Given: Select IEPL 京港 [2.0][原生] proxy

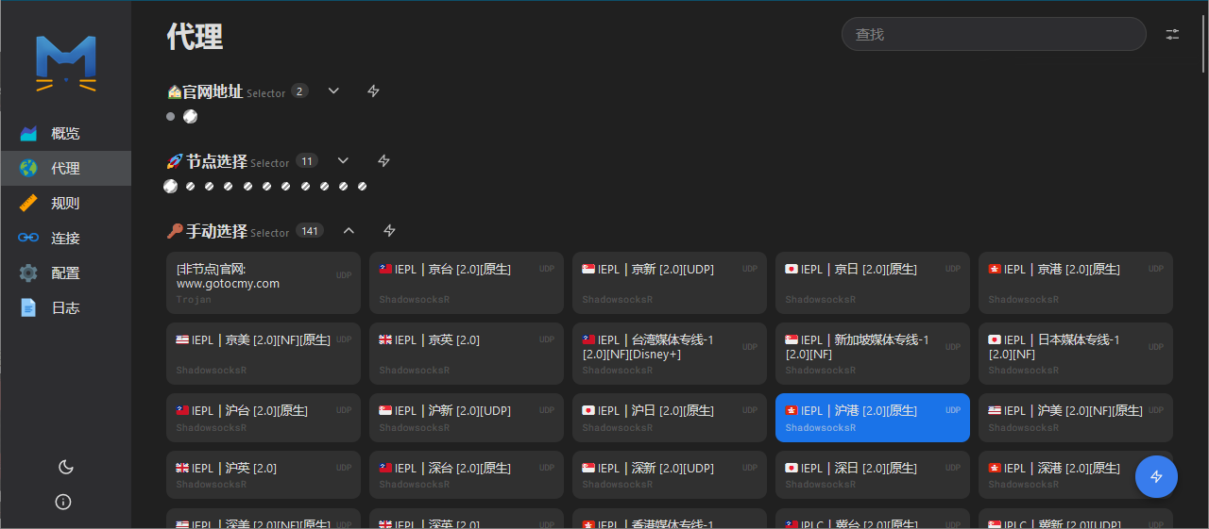Looking at the screenshot, I should click(1076, 283).
